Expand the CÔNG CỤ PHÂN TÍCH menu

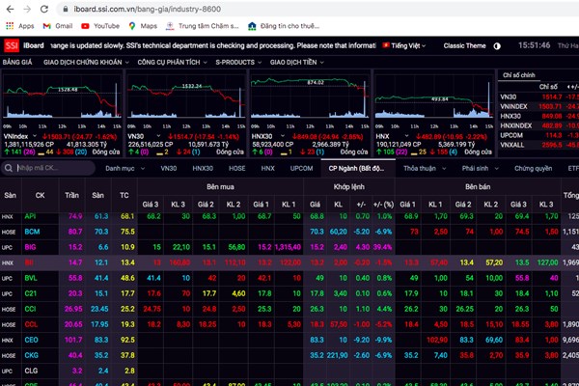[171, 63]
